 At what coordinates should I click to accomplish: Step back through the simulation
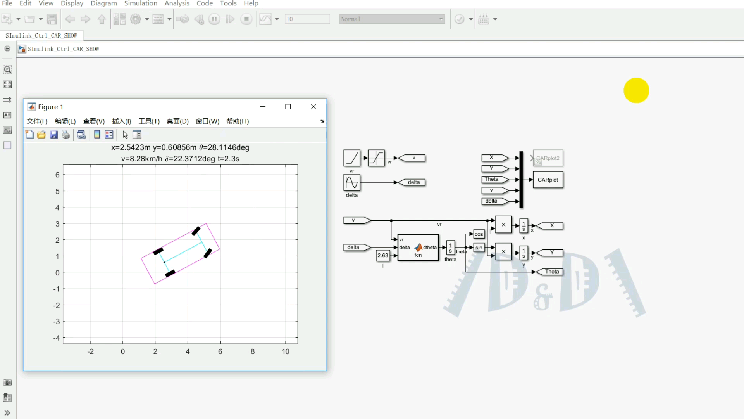[199, 19]
